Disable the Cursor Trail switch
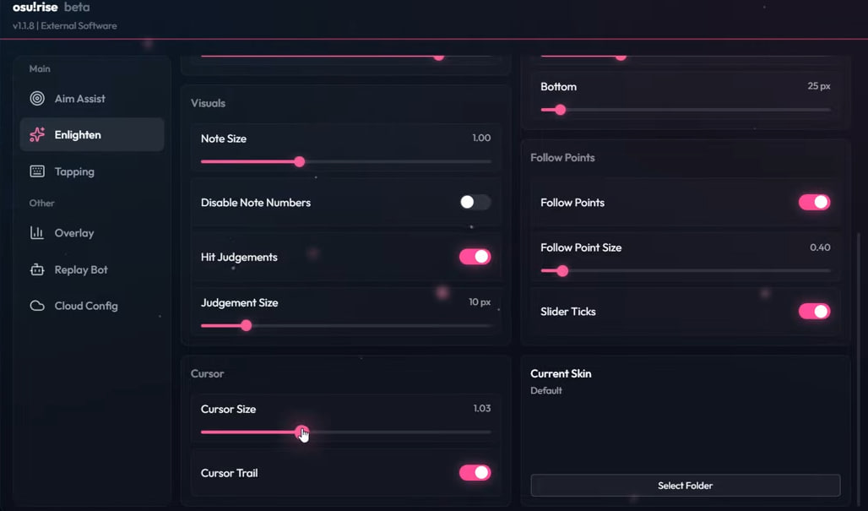Screen dimensions: 868x511 click(475, 473)
